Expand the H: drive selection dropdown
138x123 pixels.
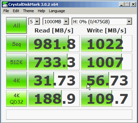point(129,21)
